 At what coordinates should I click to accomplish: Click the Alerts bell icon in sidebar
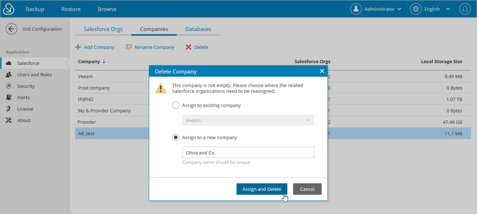[x=9, y=97]
